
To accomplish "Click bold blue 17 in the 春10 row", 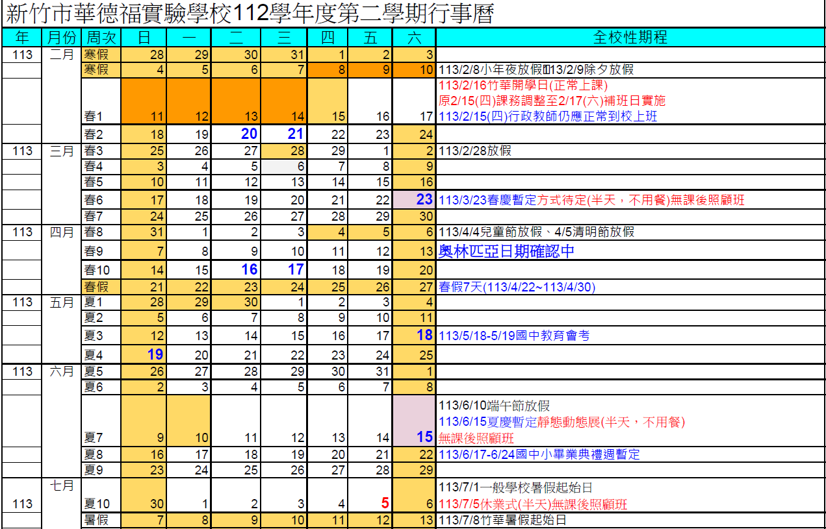I will [296, 269].
